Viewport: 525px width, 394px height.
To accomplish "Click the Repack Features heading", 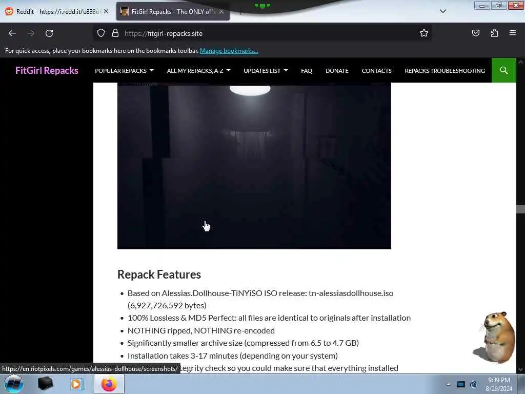I will tap(159, 274).
